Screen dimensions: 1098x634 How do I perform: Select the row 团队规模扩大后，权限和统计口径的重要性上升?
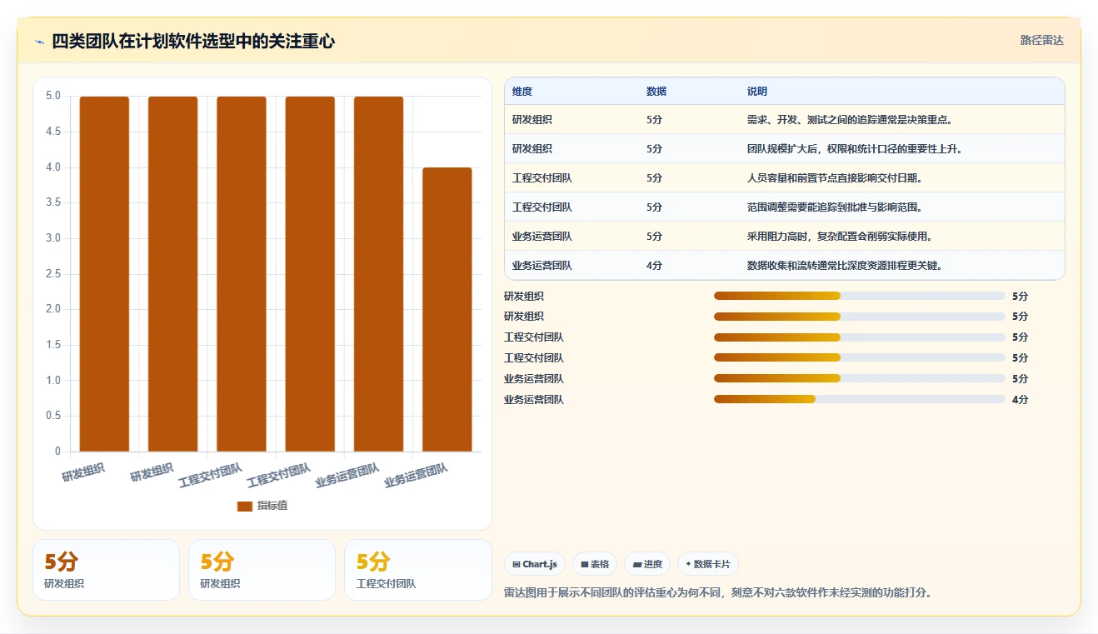[785, 148]
